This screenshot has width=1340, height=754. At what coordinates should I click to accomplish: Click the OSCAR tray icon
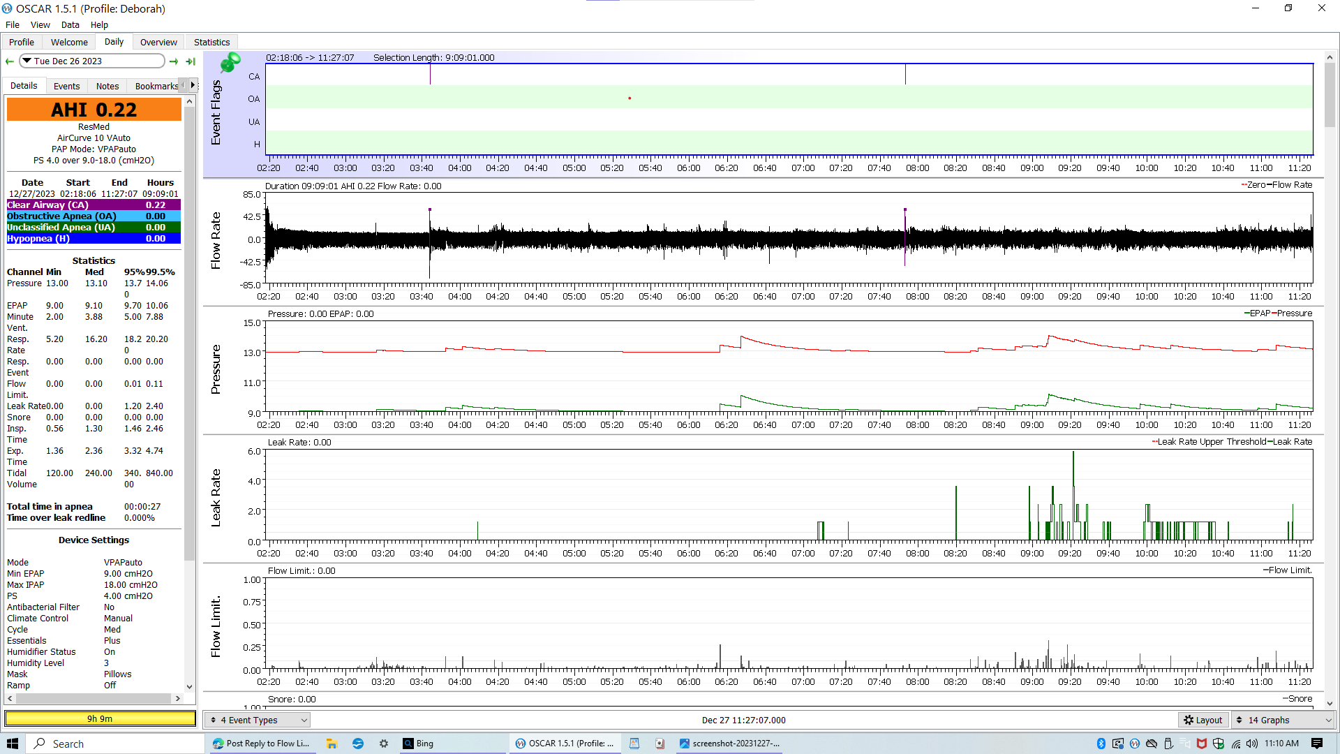pyautogui.click(x=1135, y=744)
